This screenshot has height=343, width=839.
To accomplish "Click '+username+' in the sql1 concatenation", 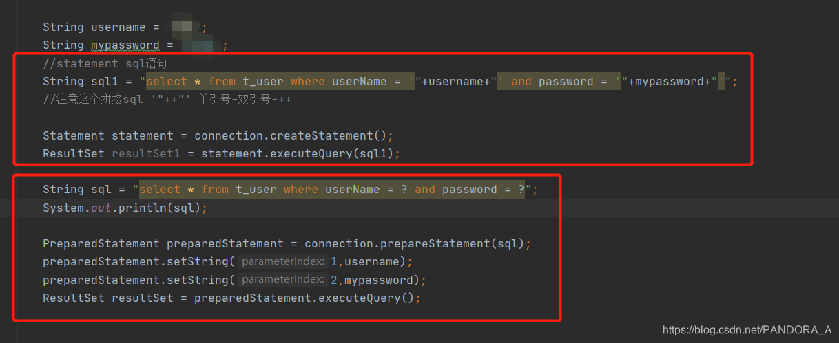I will point(455,82).
